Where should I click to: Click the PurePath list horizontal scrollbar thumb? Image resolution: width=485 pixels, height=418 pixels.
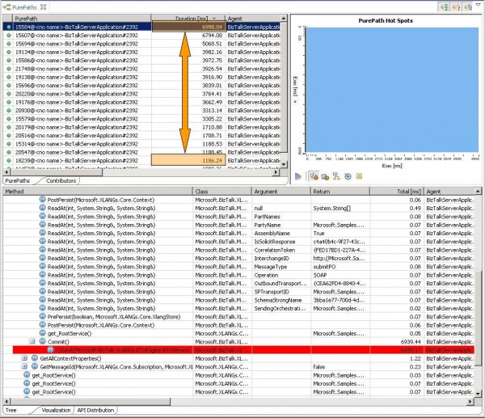pos(56,172)
